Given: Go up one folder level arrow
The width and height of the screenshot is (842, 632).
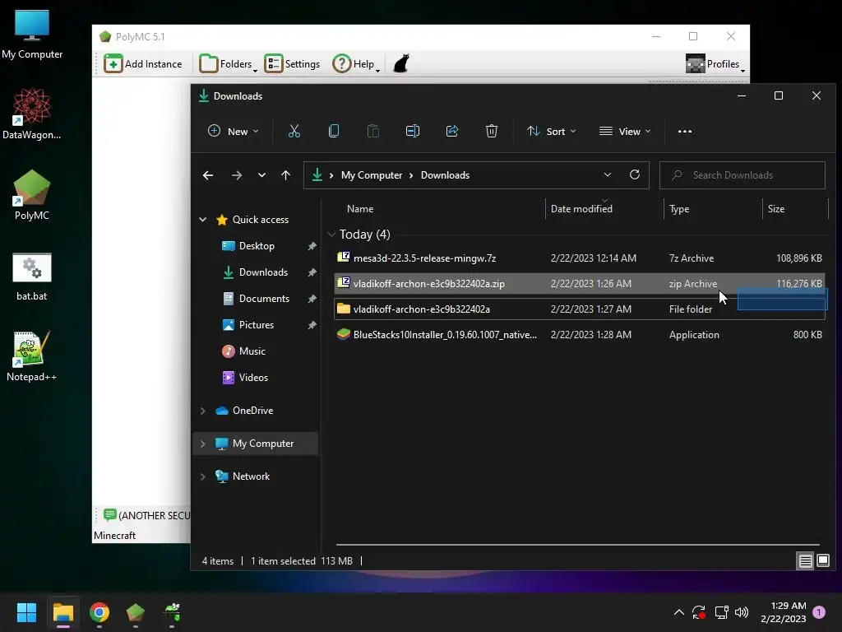Looking at the screenshot, I should [285, 175].
